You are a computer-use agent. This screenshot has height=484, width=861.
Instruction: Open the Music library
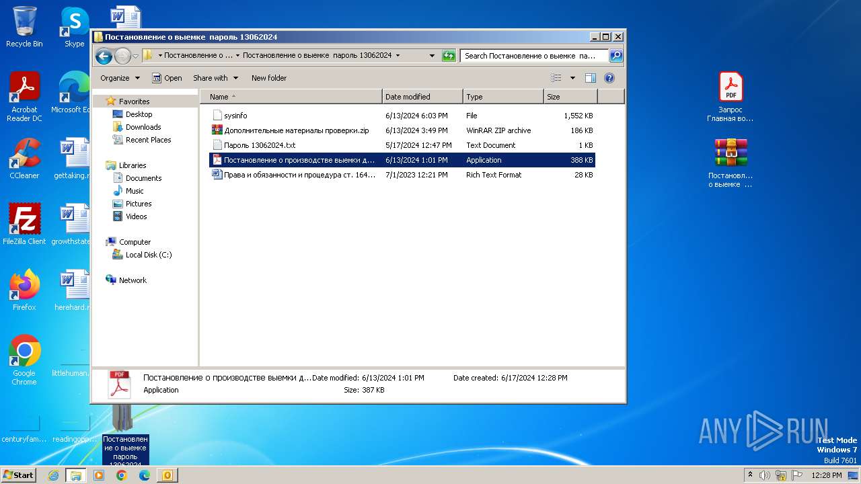pyautogui.click(x=128, y=191)
